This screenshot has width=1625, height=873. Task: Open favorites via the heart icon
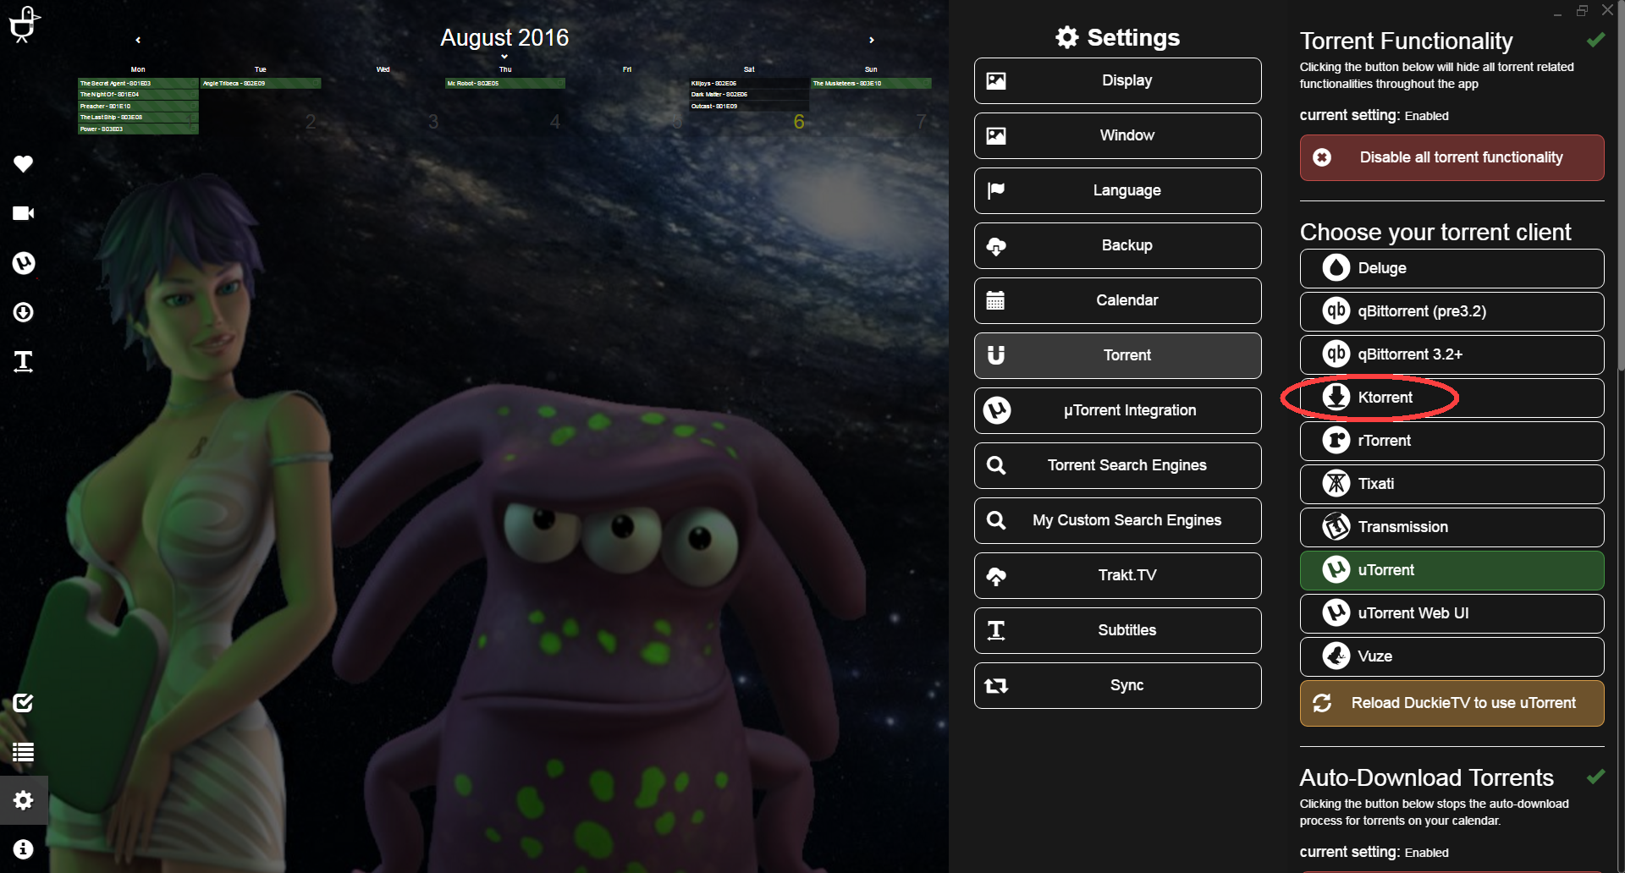(24, 163)
